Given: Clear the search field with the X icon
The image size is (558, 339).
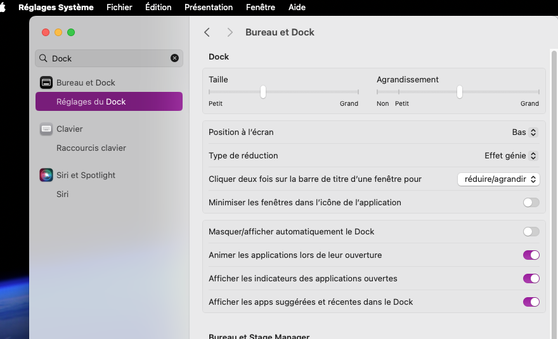Looking at the screenshot, I should 174,58.
